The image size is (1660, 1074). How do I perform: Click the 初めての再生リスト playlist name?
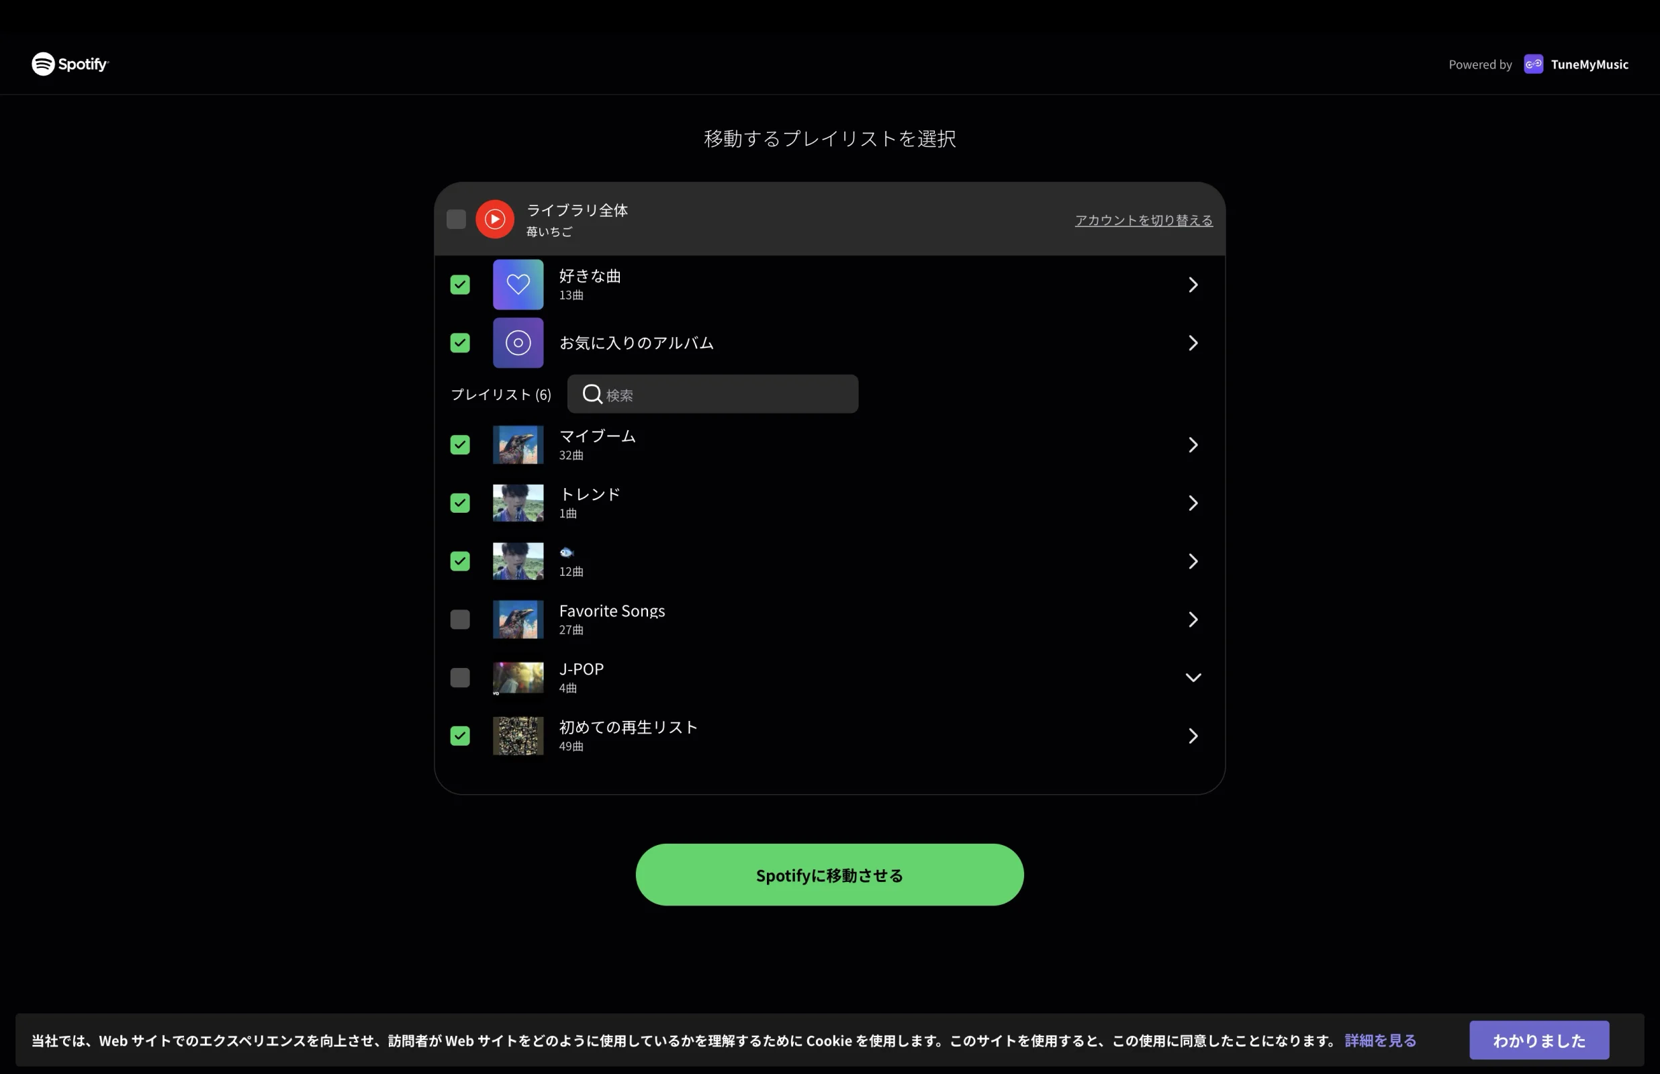pos(628,728)
